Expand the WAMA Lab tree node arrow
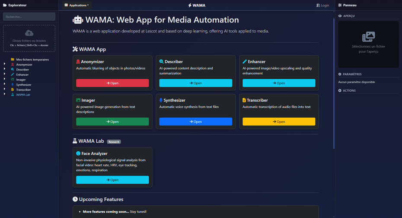Viewport: 402px width, 218px height. 5,95
